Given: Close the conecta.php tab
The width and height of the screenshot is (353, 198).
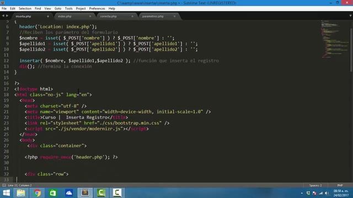Looking at the screenshot, I should click(x=132, y=16).
